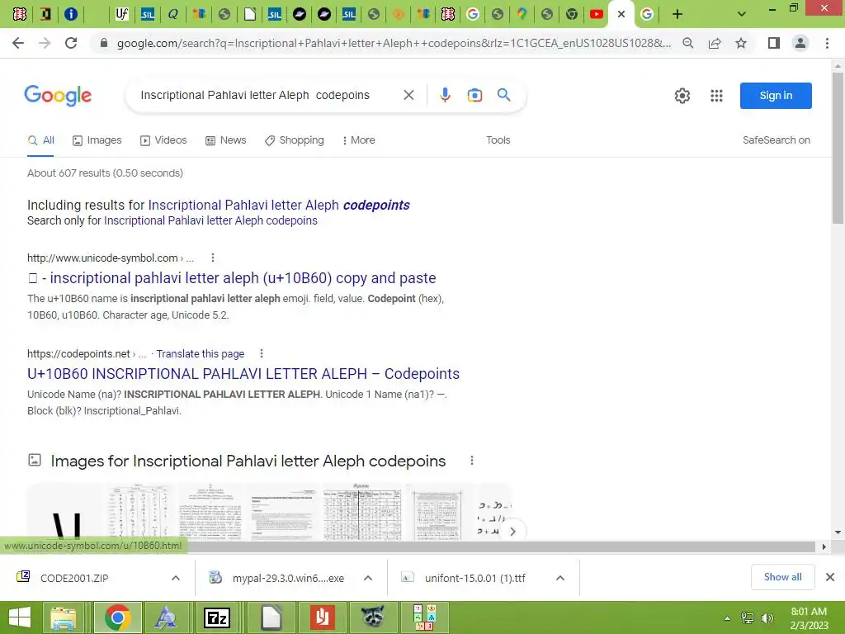Click the vertical page scrollbar

point(838,147)
